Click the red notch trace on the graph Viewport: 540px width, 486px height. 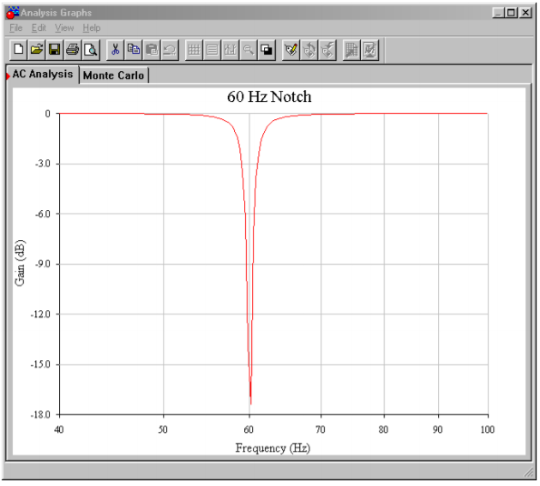click(245, 214)
